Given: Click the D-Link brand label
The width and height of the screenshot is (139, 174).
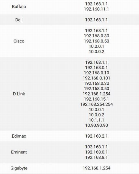Looking at the screenshot, I should pos(19,94).
